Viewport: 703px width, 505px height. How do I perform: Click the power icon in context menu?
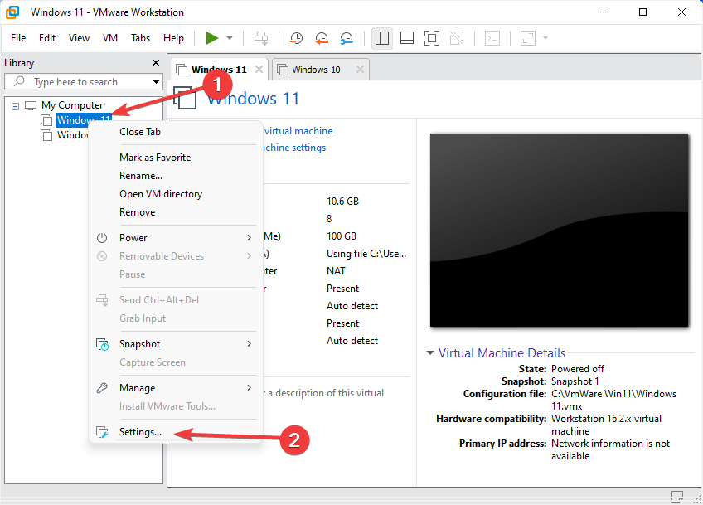(102, 238)
